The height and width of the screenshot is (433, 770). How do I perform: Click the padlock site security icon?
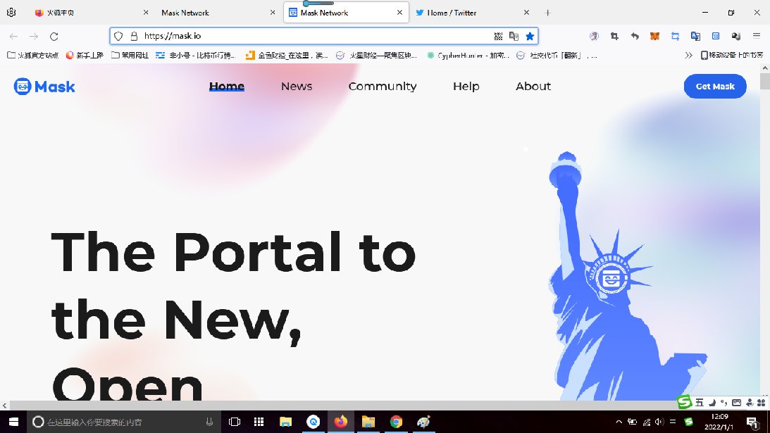[134, 36]
